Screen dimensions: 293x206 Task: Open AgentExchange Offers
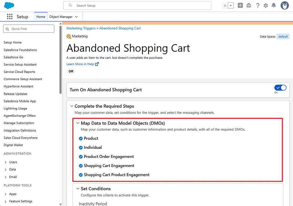[x=20, y=116]
